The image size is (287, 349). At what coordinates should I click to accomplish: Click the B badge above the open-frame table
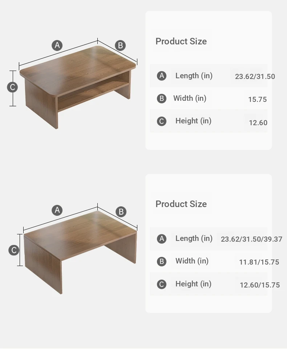coord(121,211)
